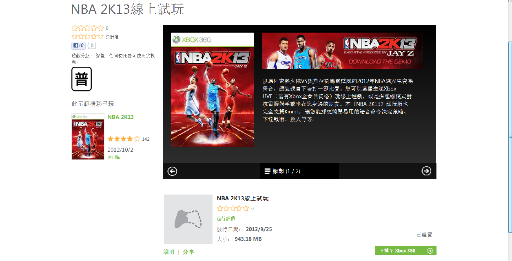
Task: Open the 分享 share options
Action: pyautogui.click(x=188, y=252)
